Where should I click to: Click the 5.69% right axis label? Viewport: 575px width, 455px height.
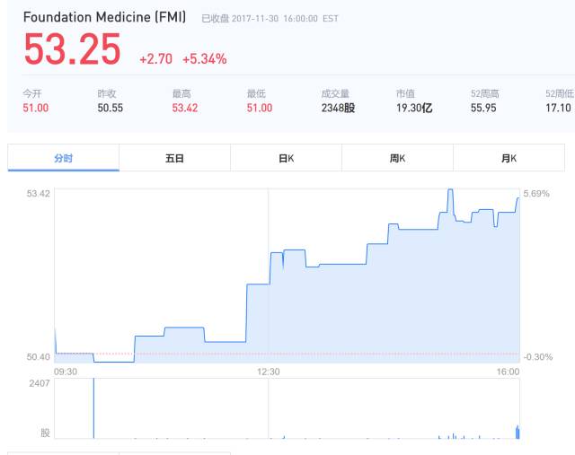click(535, 193)
